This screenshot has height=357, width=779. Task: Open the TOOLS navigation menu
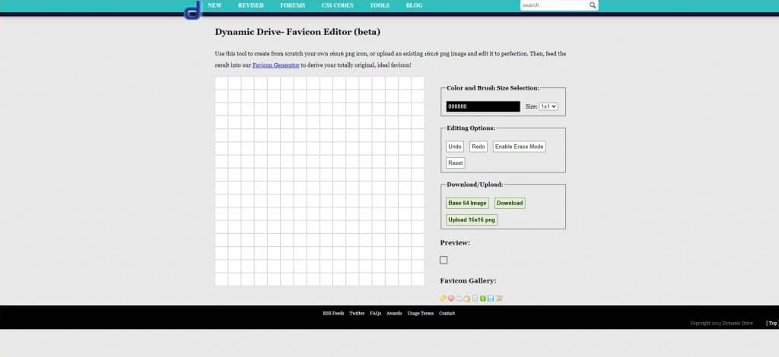[x=380, y=5]
